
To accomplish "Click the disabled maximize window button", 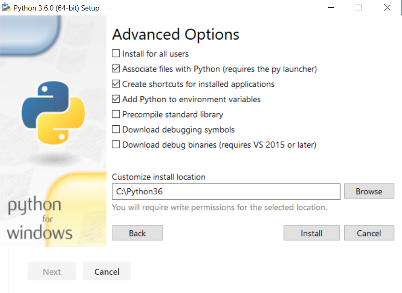I will click(359, 8).
